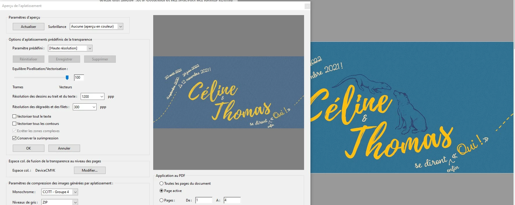Image resolution: width=515 pixels, height=205 pixels.
Task: Open Monochrome compression dropdown CCITT
Action: coord(59,192)
